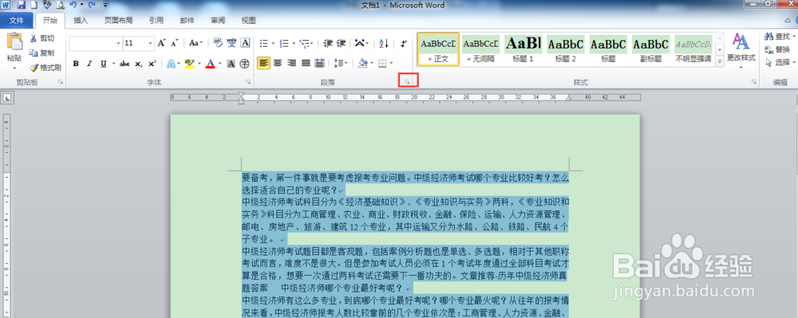Click the Decrease Indent icon
The height and width of the screenshot is (318, 798).
pyautogui.click(x=328, y=43)
